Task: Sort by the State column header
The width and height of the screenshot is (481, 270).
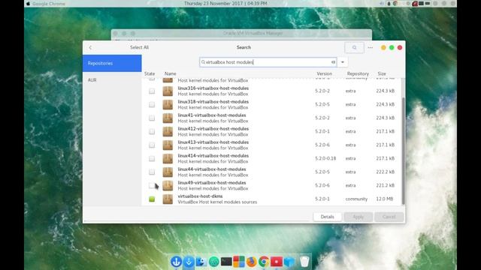Action: pos(150,73)
